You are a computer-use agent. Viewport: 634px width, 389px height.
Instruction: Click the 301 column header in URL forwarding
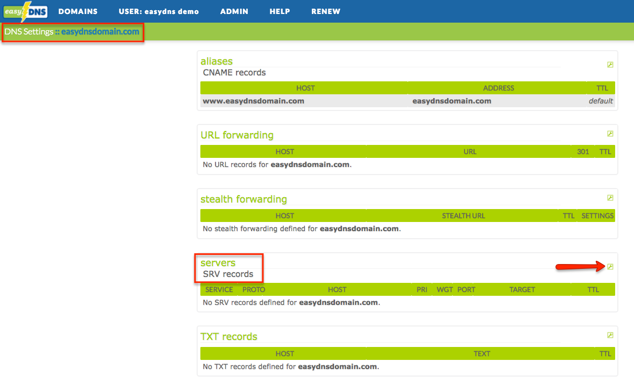click(x=583, y=151)
